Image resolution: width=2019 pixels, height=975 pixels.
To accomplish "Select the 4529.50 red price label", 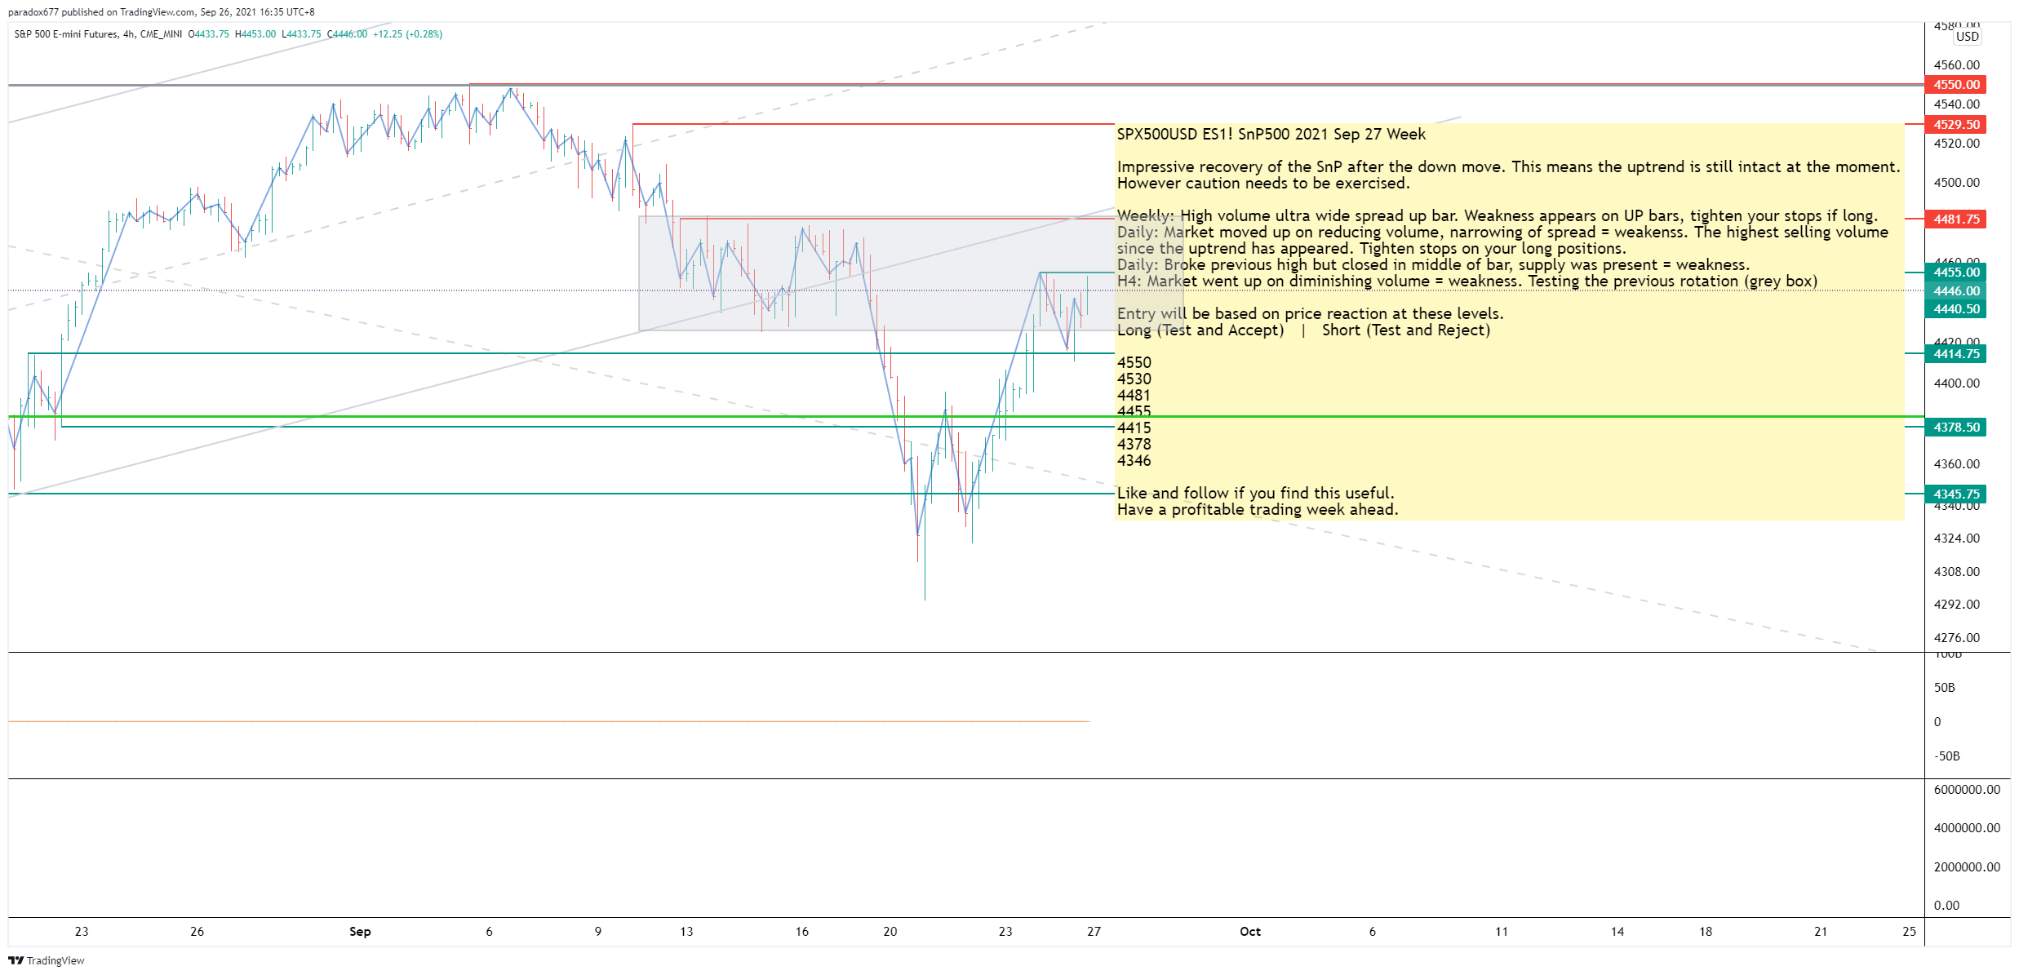I will coord(1956,125).
